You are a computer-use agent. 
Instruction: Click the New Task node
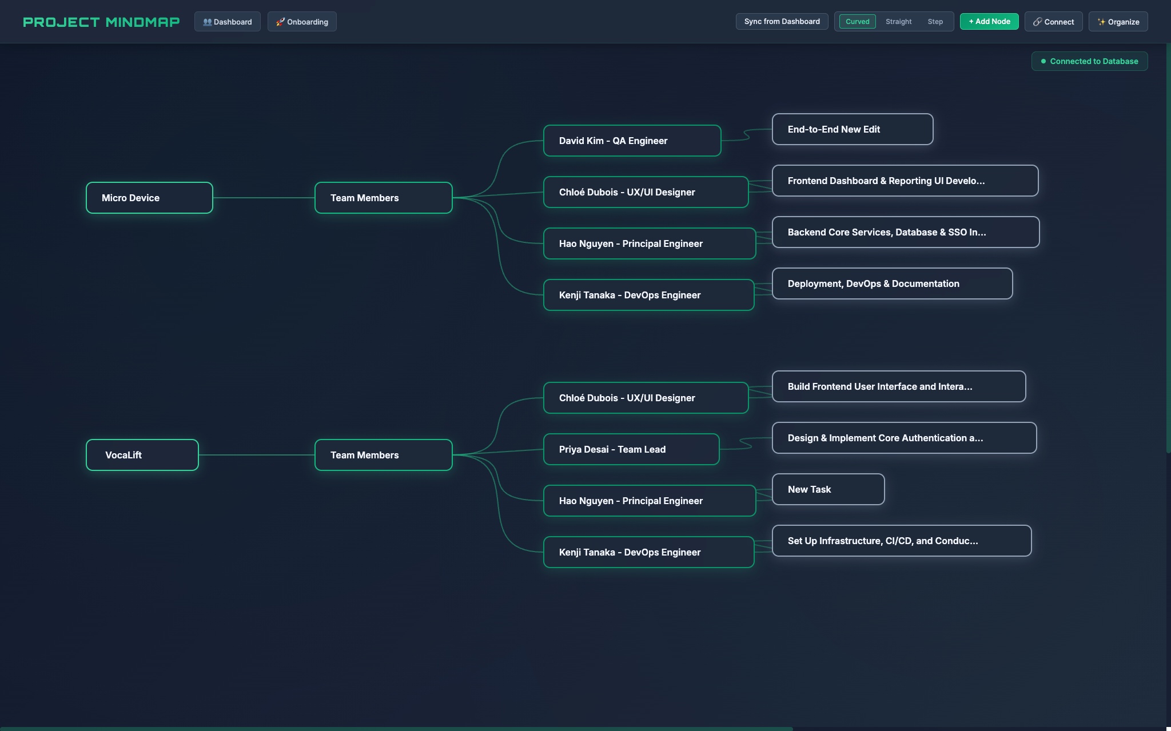(x=828, y=489)
